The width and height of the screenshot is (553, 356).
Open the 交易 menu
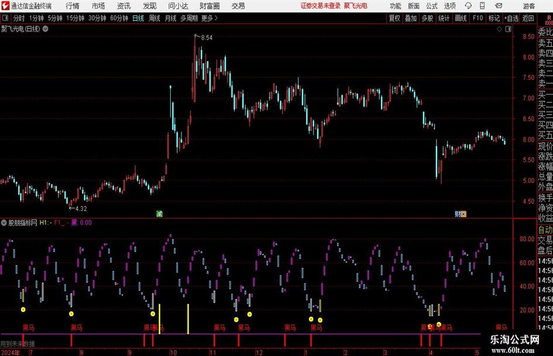[x=238, y=6]
